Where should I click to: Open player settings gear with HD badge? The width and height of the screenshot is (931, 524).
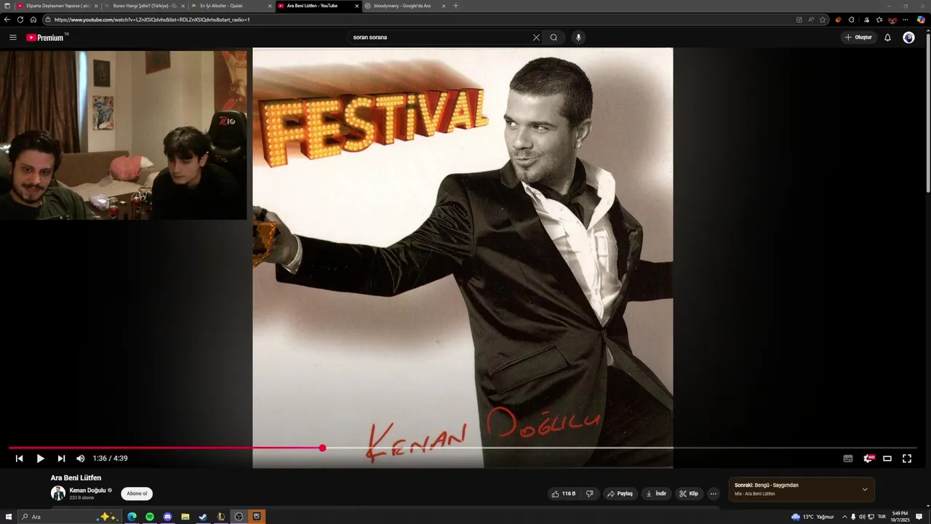(x=868, y=458)
